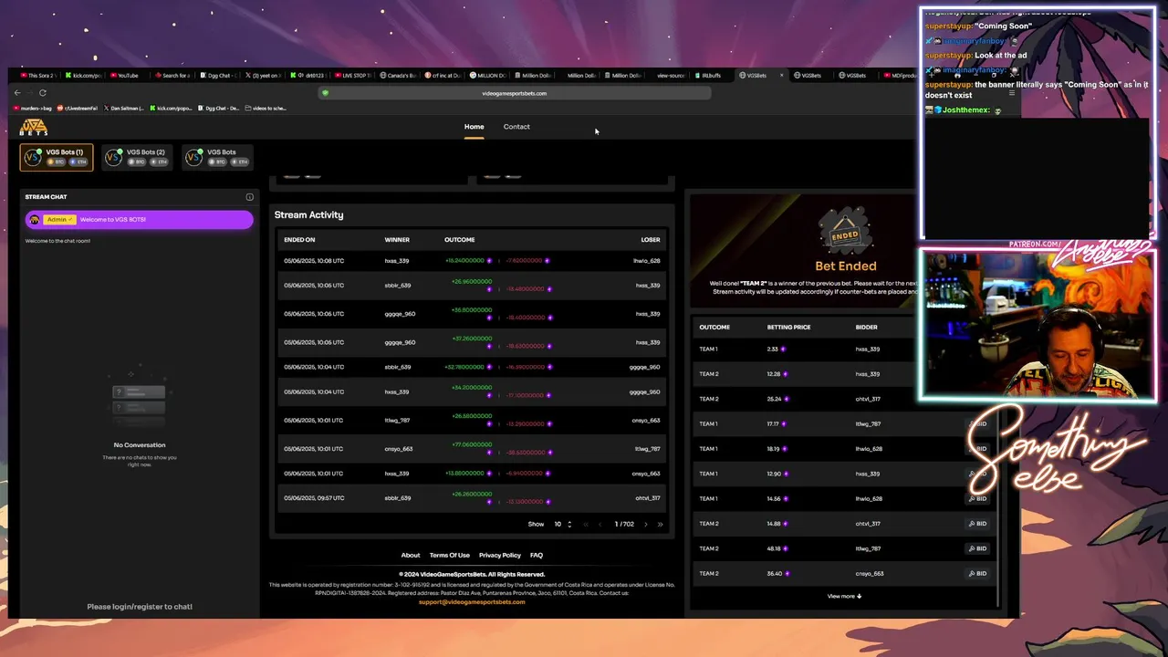Click winner cnsyo_663 with +77.06000000 outcome

398,449
